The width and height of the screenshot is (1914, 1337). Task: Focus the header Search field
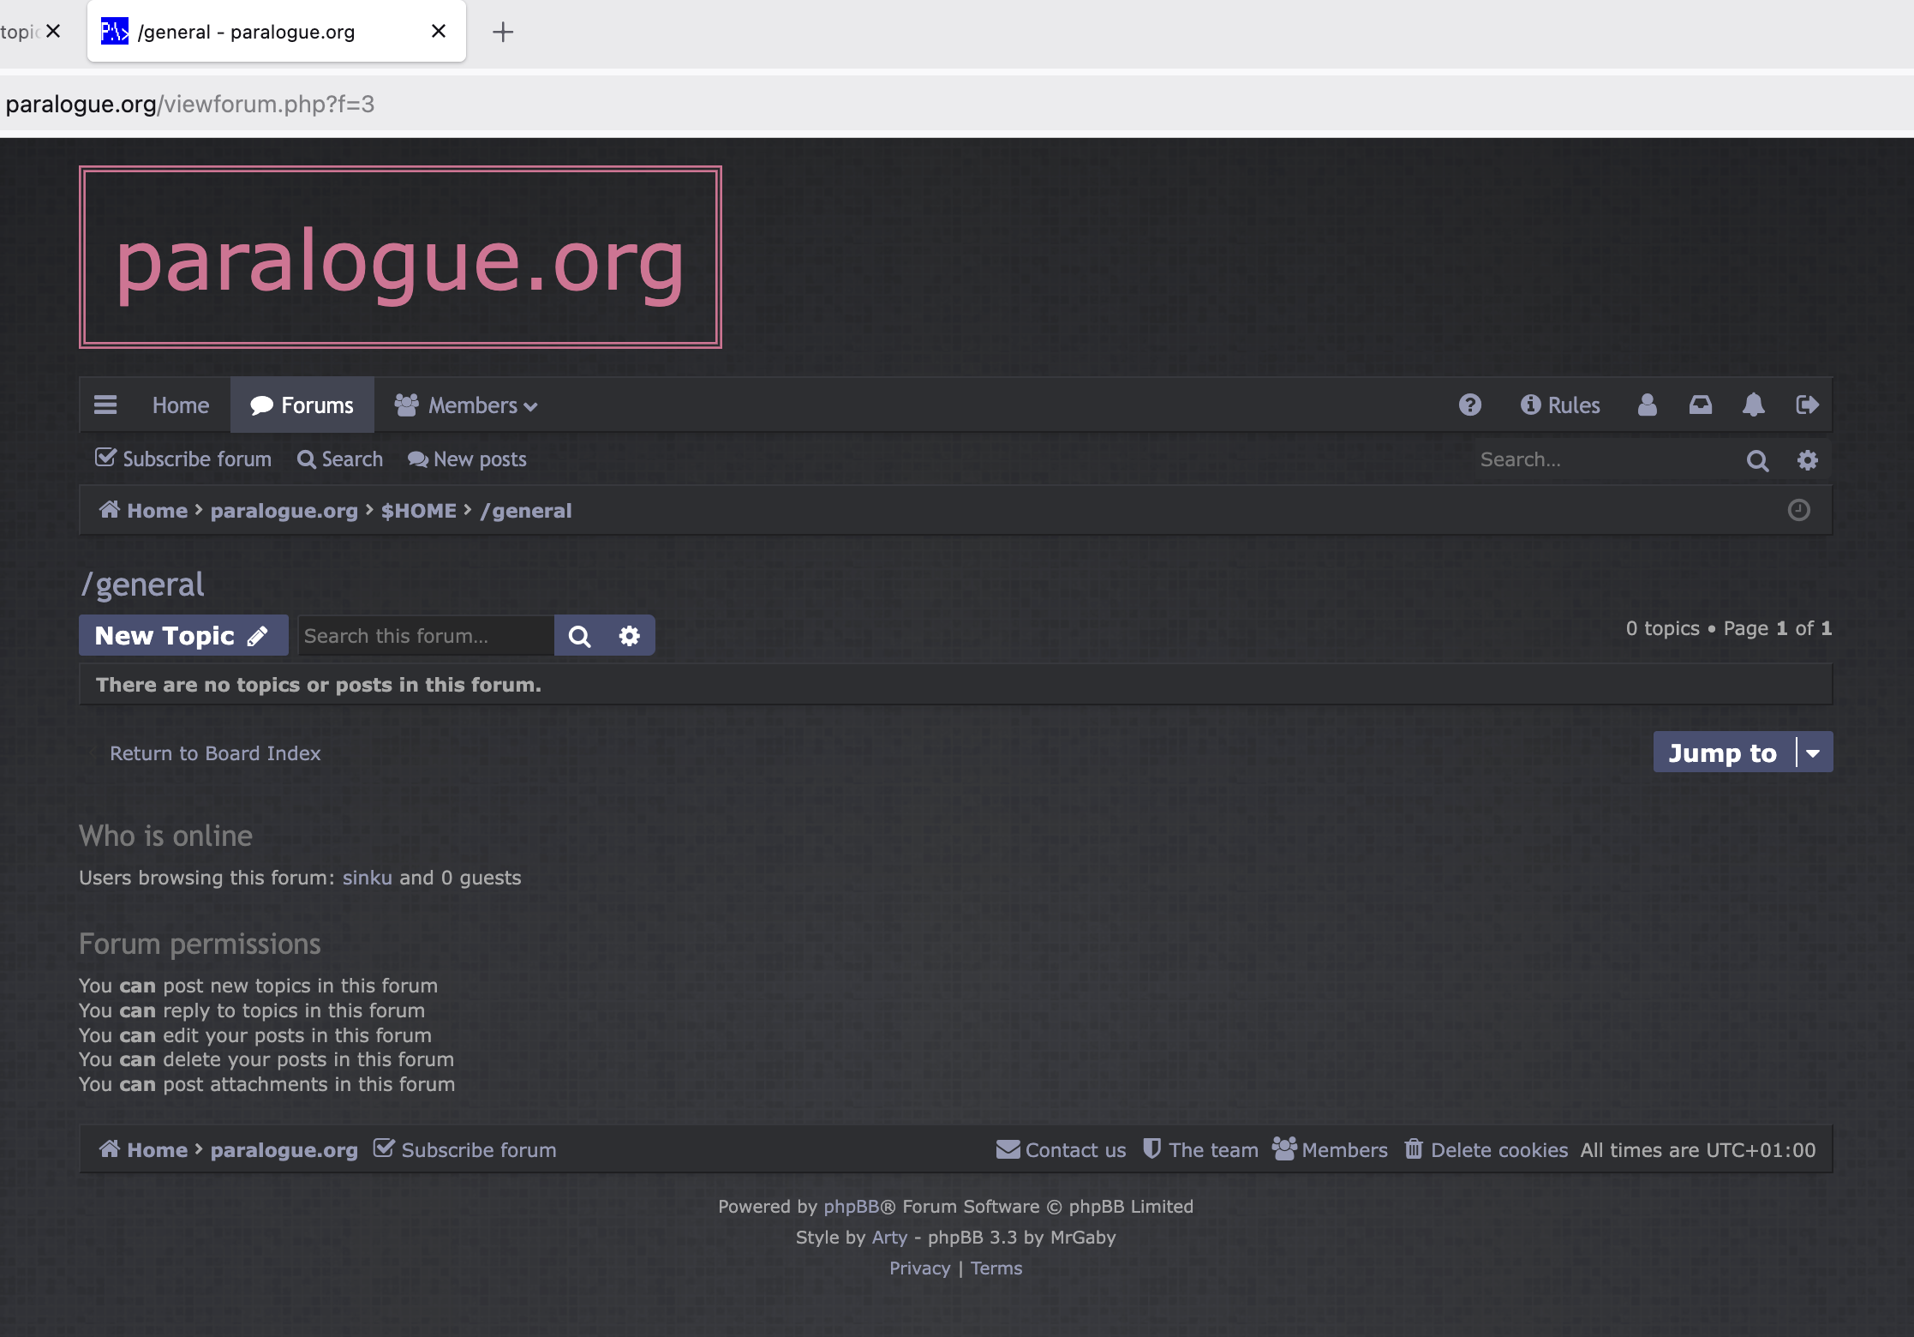click(1606, 460)
